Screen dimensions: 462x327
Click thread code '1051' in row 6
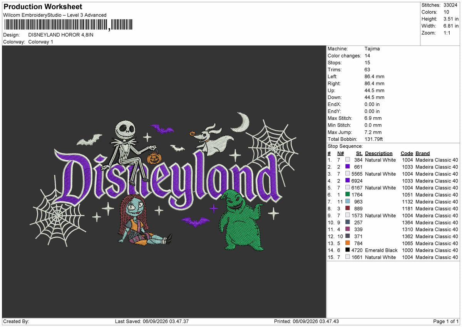point(407,195)
